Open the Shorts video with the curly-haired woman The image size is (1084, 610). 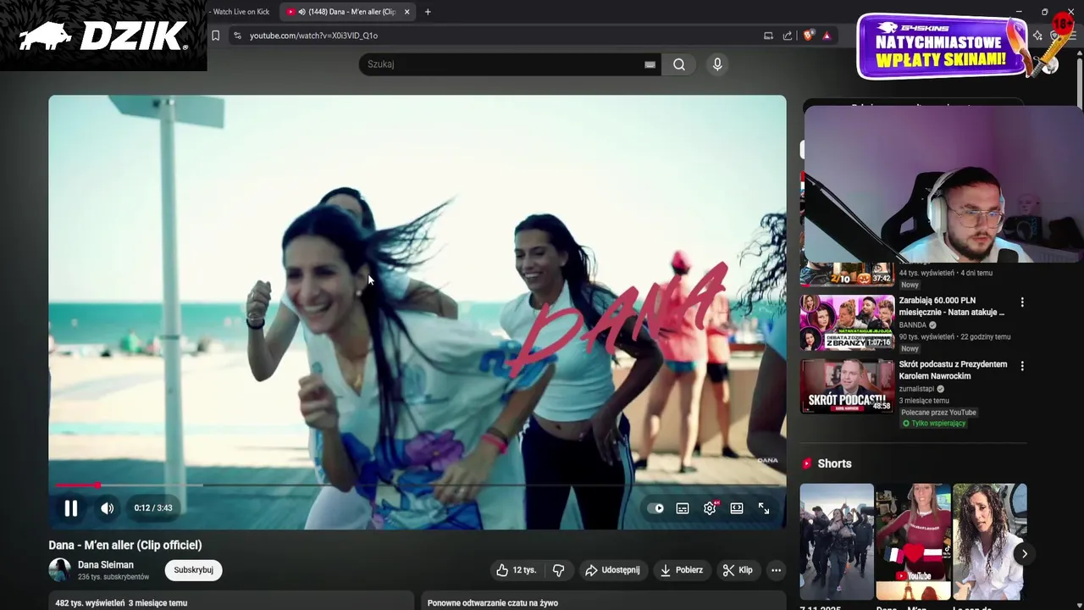pyautogui.click(x=989, y=541)
